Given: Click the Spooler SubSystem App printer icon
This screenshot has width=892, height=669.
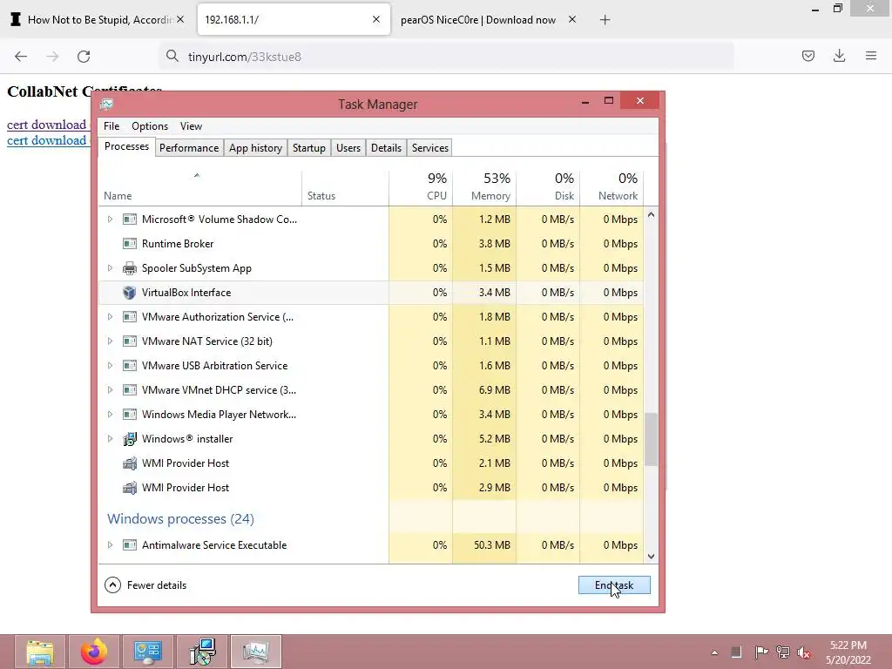Looking at the screenshot, I should click(x=130, y=268).
